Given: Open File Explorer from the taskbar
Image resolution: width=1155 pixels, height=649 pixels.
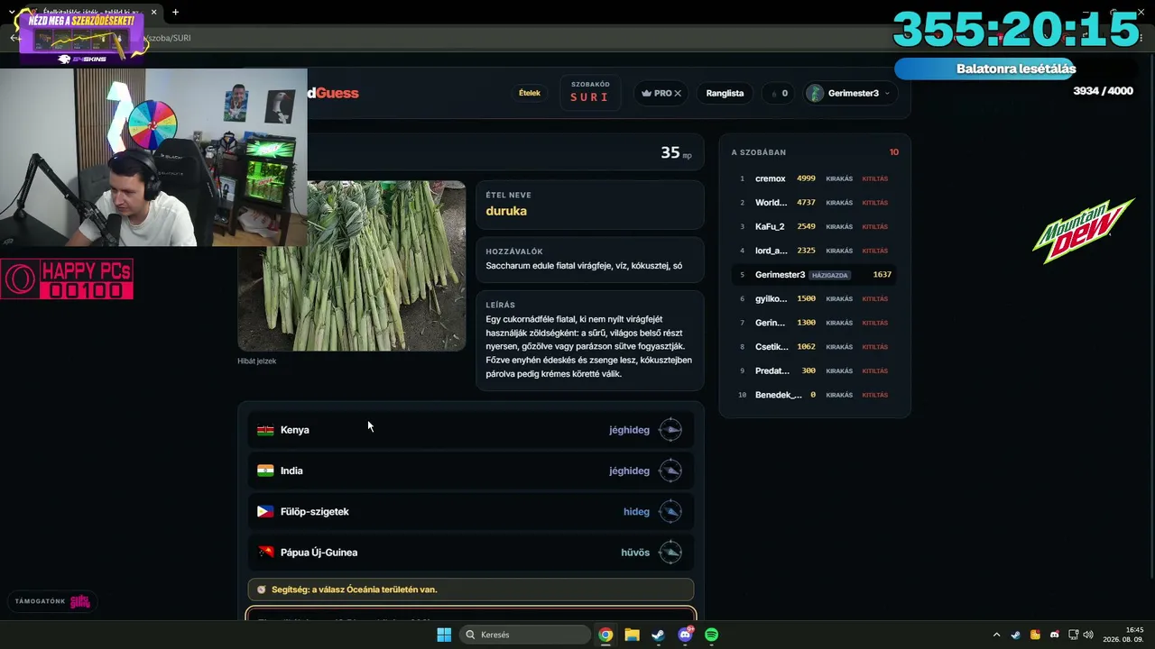Looking at the screenshot, I should 632,635.
